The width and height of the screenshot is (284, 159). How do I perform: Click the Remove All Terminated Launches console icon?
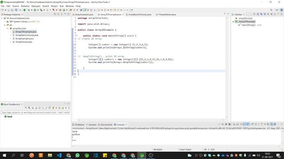point(229,124)
